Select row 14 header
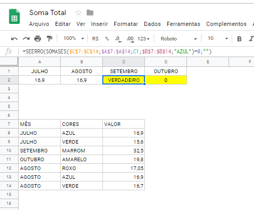 click(x=9, y=186)
